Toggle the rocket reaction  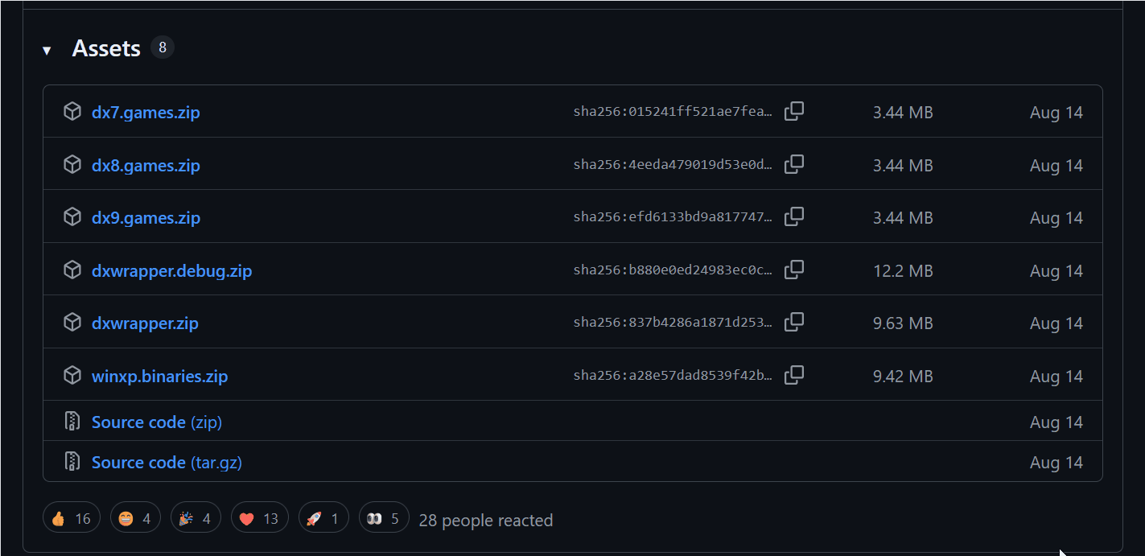tap(323, 518)
